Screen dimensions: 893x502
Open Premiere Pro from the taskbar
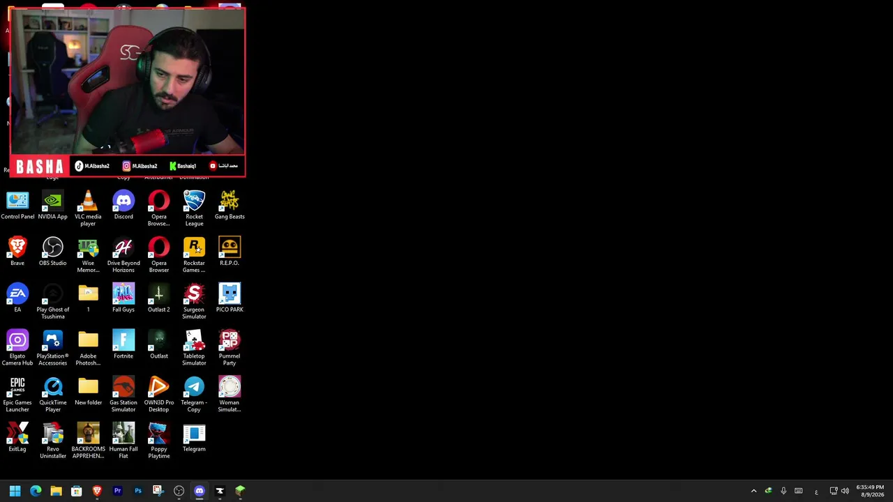pos(117,491)
